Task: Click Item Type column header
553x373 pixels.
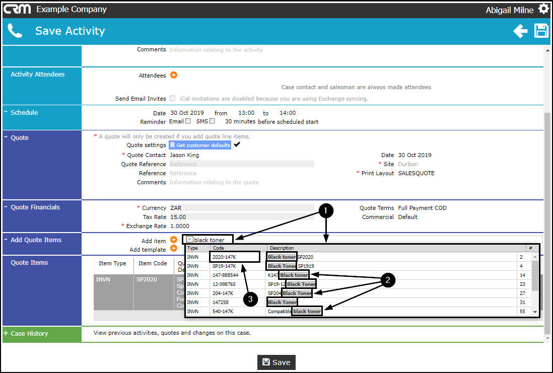Action: click(112, 263)
